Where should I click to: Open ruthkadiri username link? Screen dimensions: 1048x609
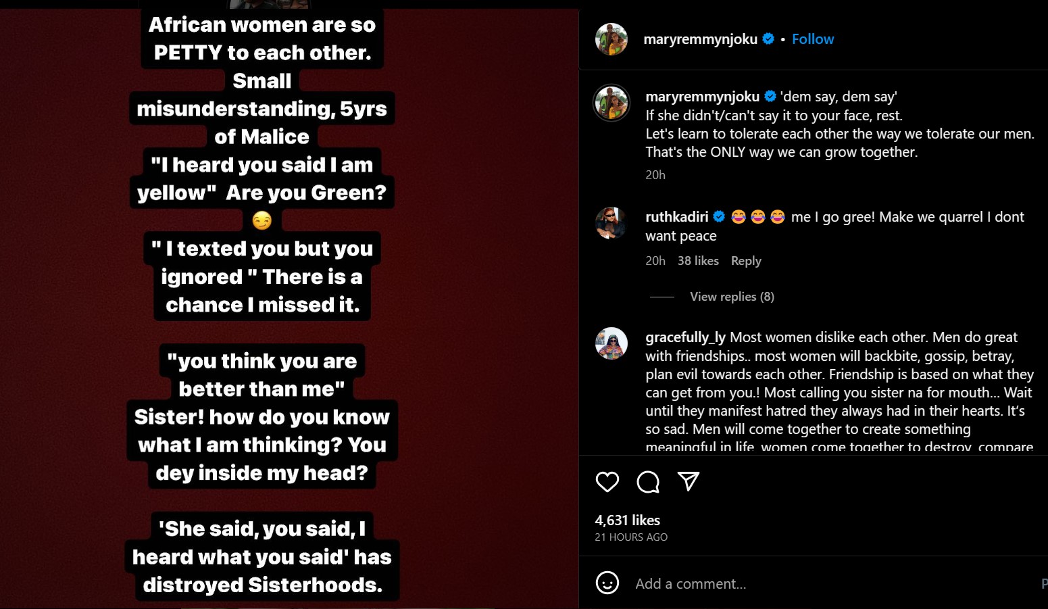pyautogui.click(x=677, y=217)
